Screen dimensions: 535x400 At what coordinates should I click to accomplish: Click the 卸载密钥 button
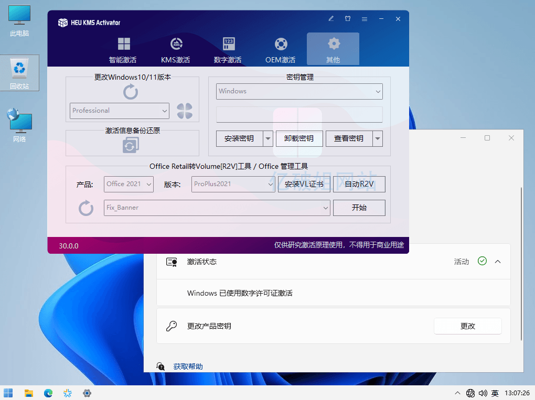(299, 138)
